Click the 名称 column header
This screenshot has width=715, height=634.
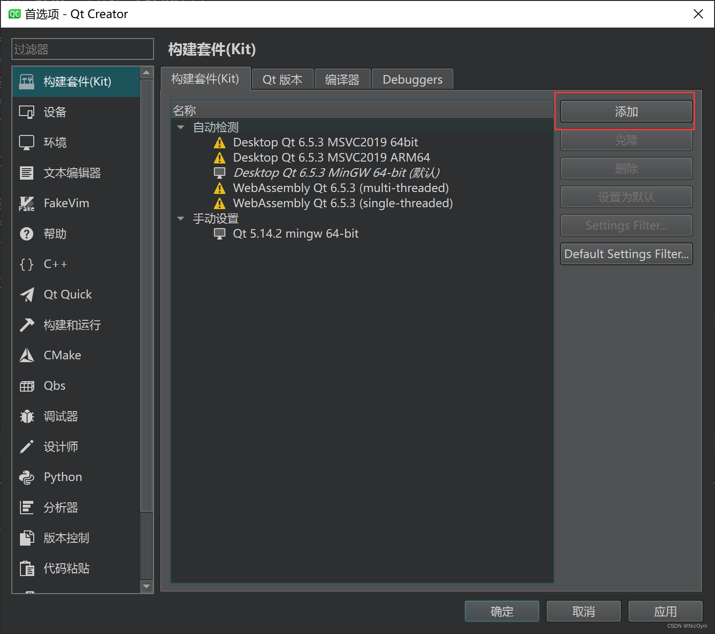362,110
